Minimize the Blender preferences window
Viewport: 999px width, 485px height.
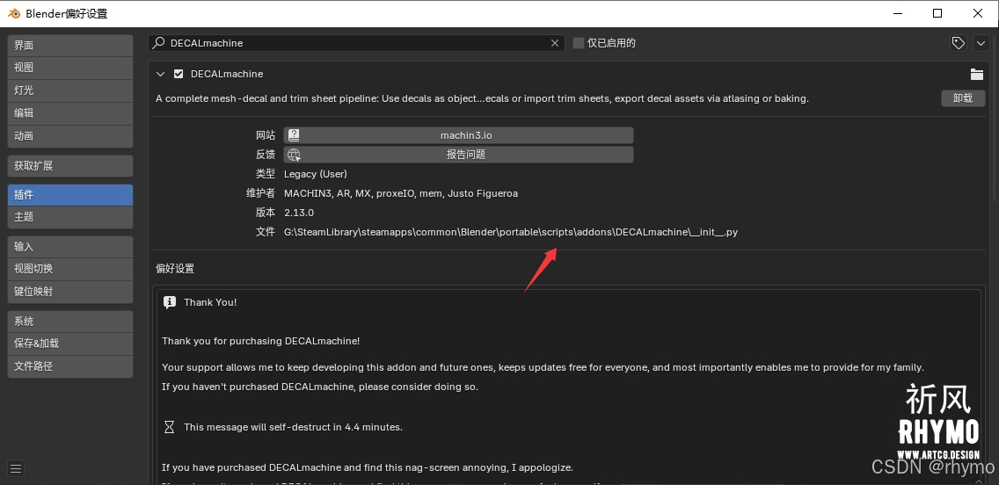point(897,13)
